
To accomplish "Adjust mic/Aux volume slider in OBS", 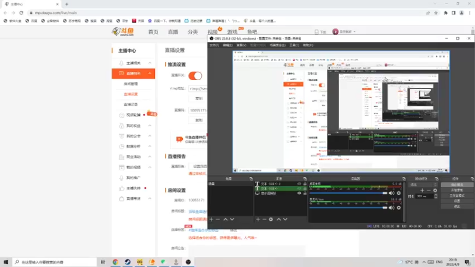I will 349,208.
